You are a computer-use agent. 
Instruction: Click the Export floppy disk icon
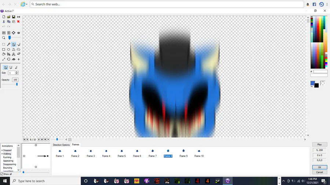click(x=14, y=17)
